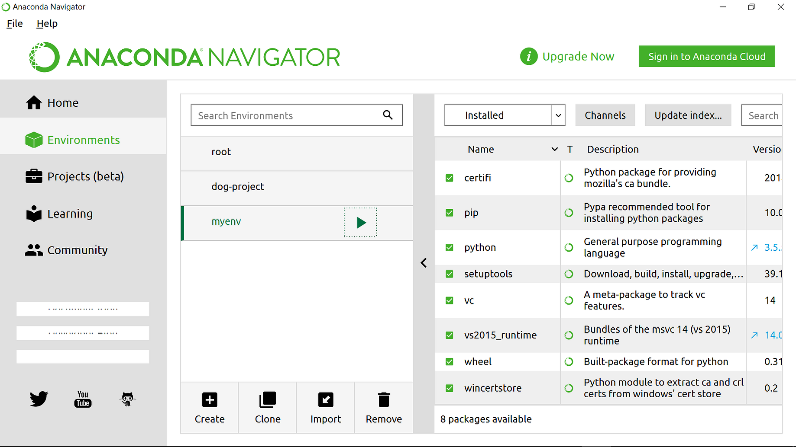Open the Help menu
The width and height of the screenshot is (796, 447).
47,24
